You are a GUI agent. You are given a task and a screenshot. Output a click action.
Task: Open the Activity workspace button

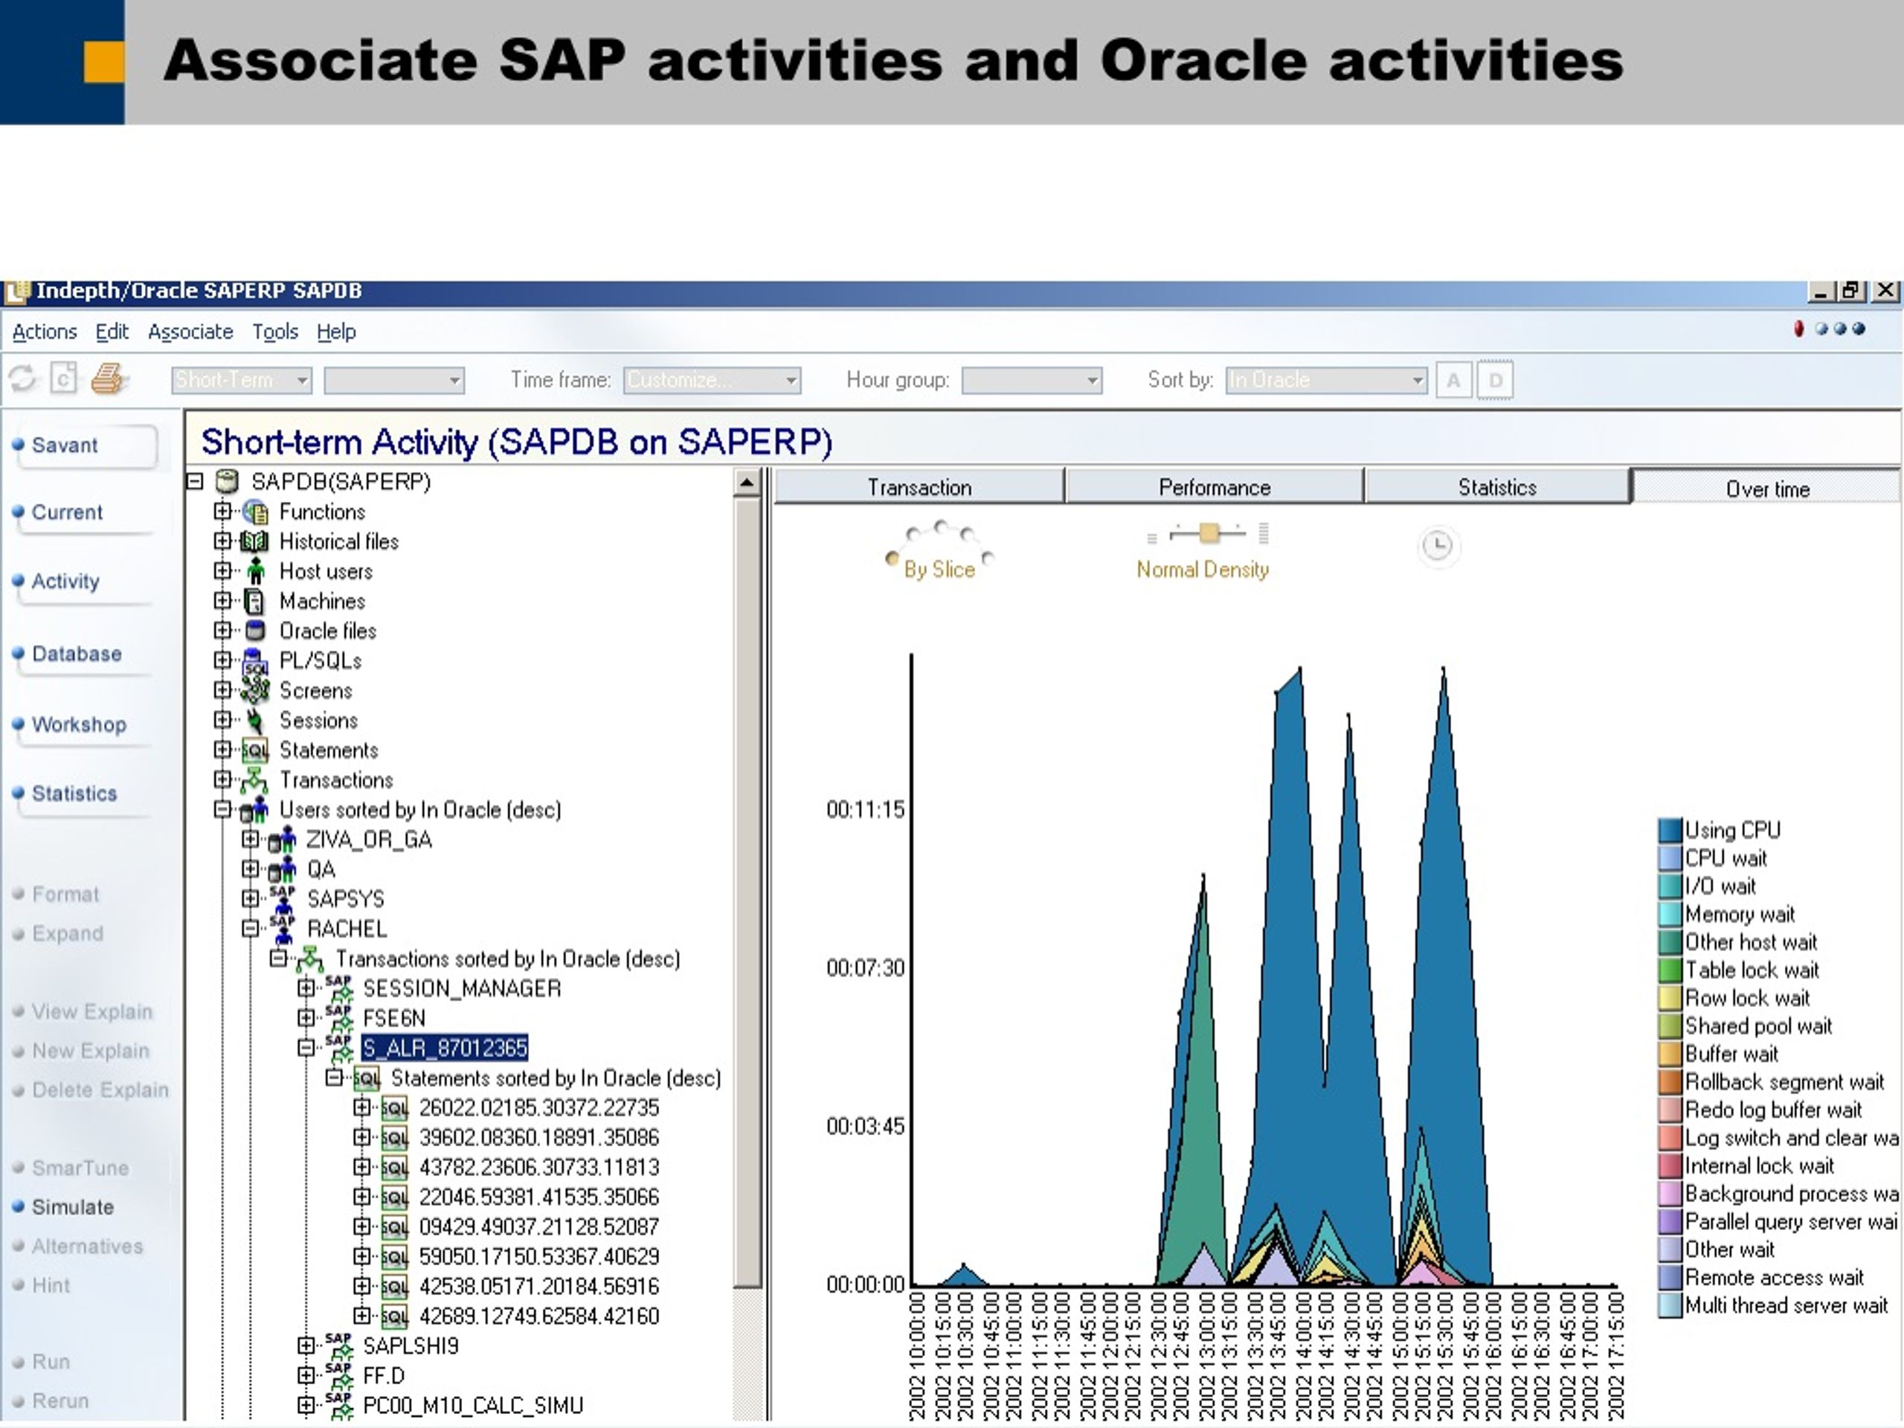point(83,582)
